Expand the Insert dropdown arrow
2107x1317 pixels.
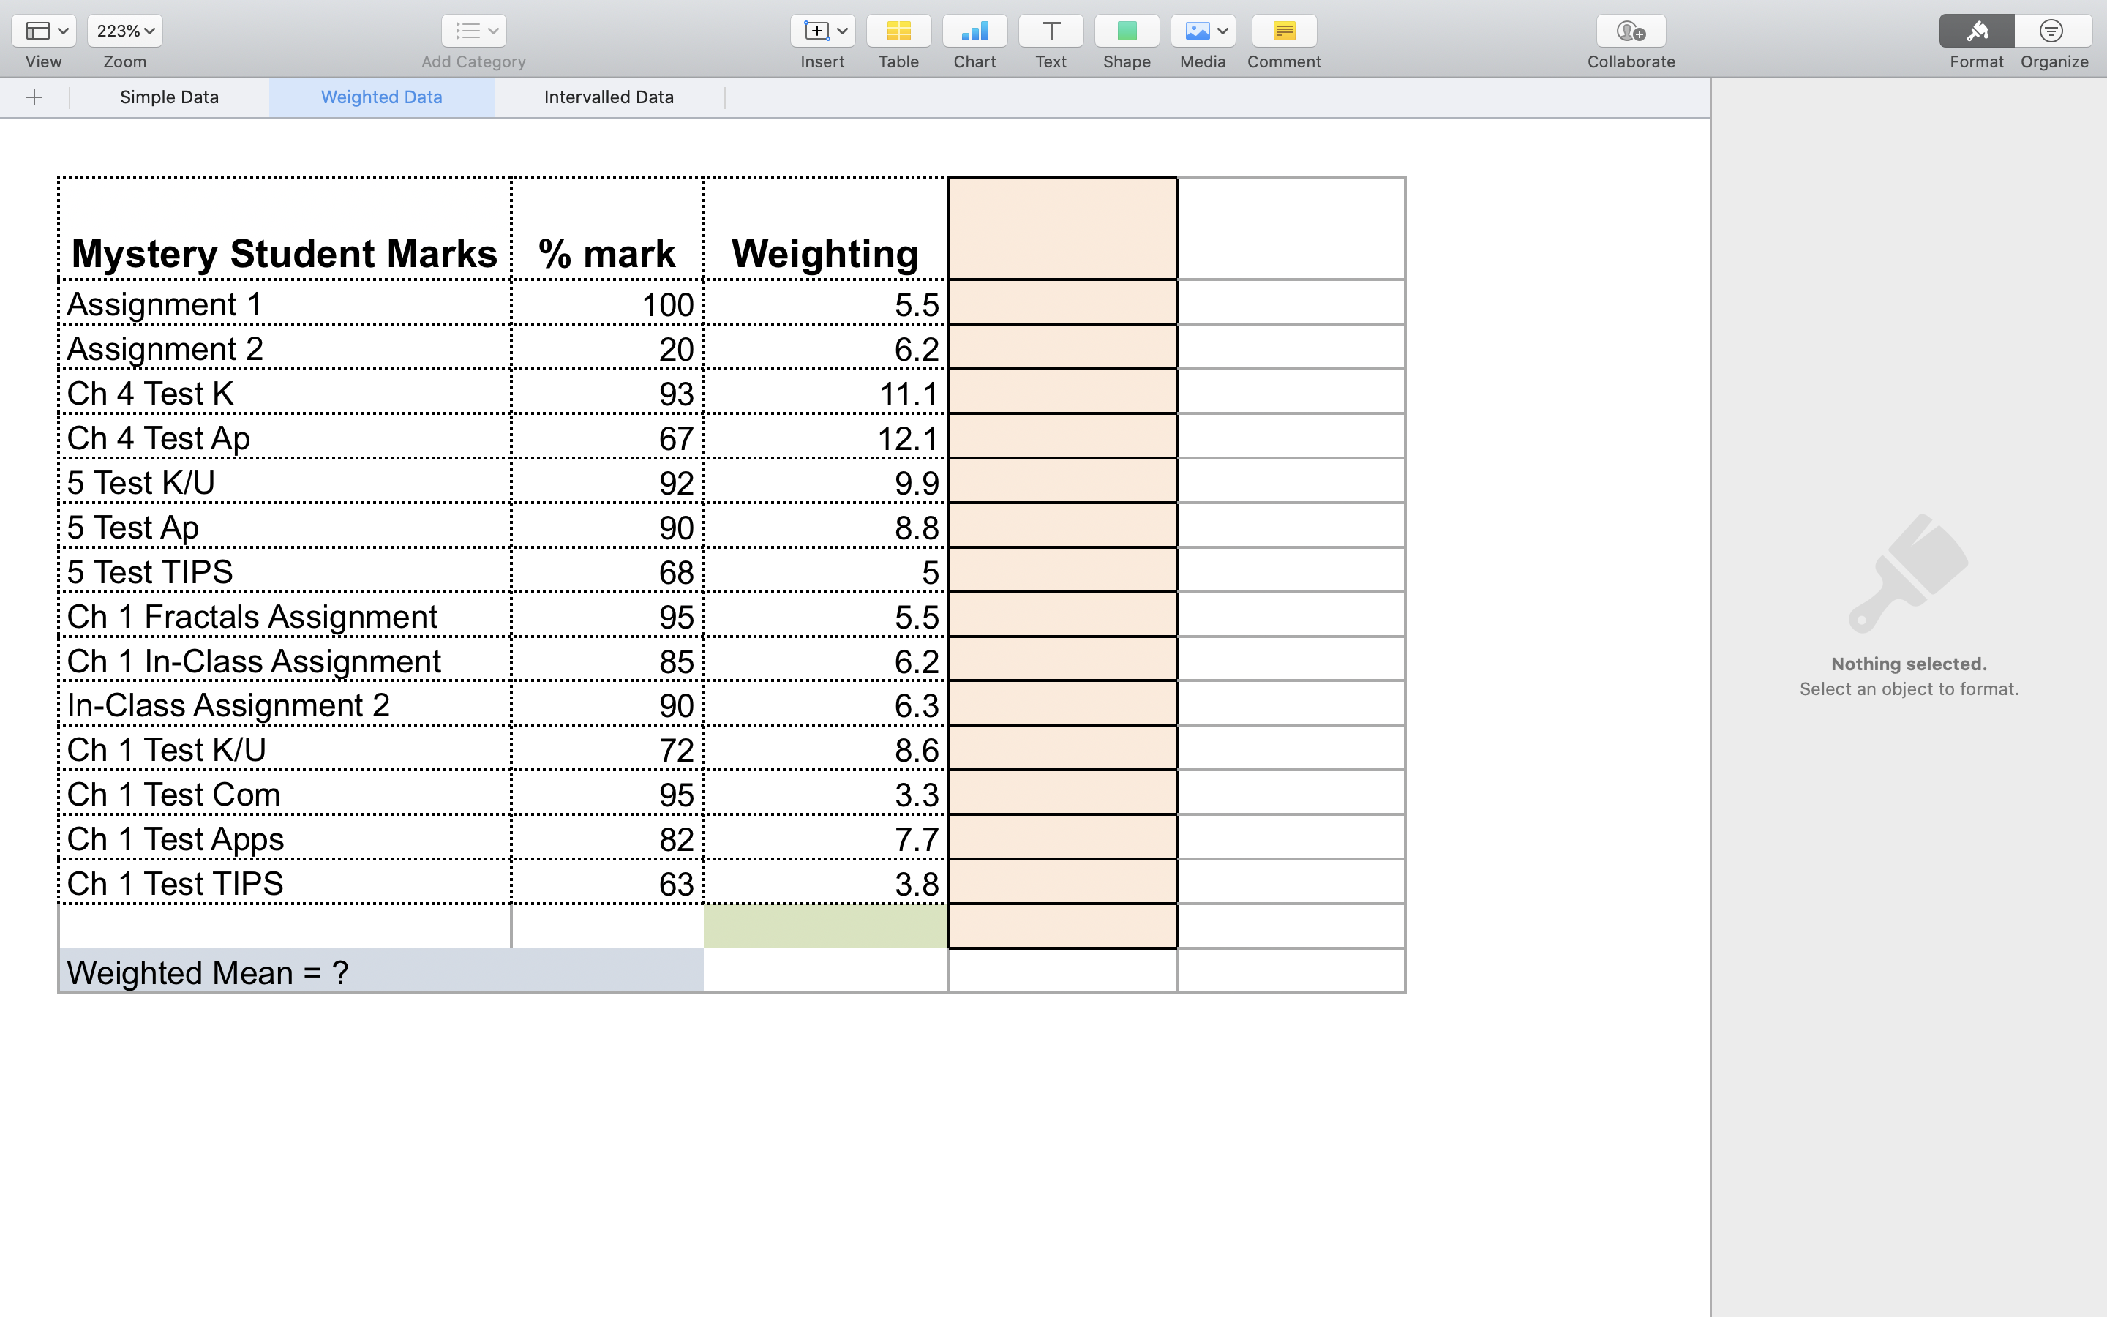[x=841, y=31]
